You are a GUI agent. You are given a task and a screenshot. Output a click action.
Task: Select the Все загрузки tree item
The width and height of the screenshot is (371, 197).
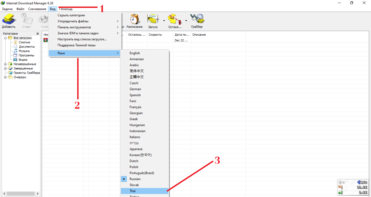click(x=23, y=38)
